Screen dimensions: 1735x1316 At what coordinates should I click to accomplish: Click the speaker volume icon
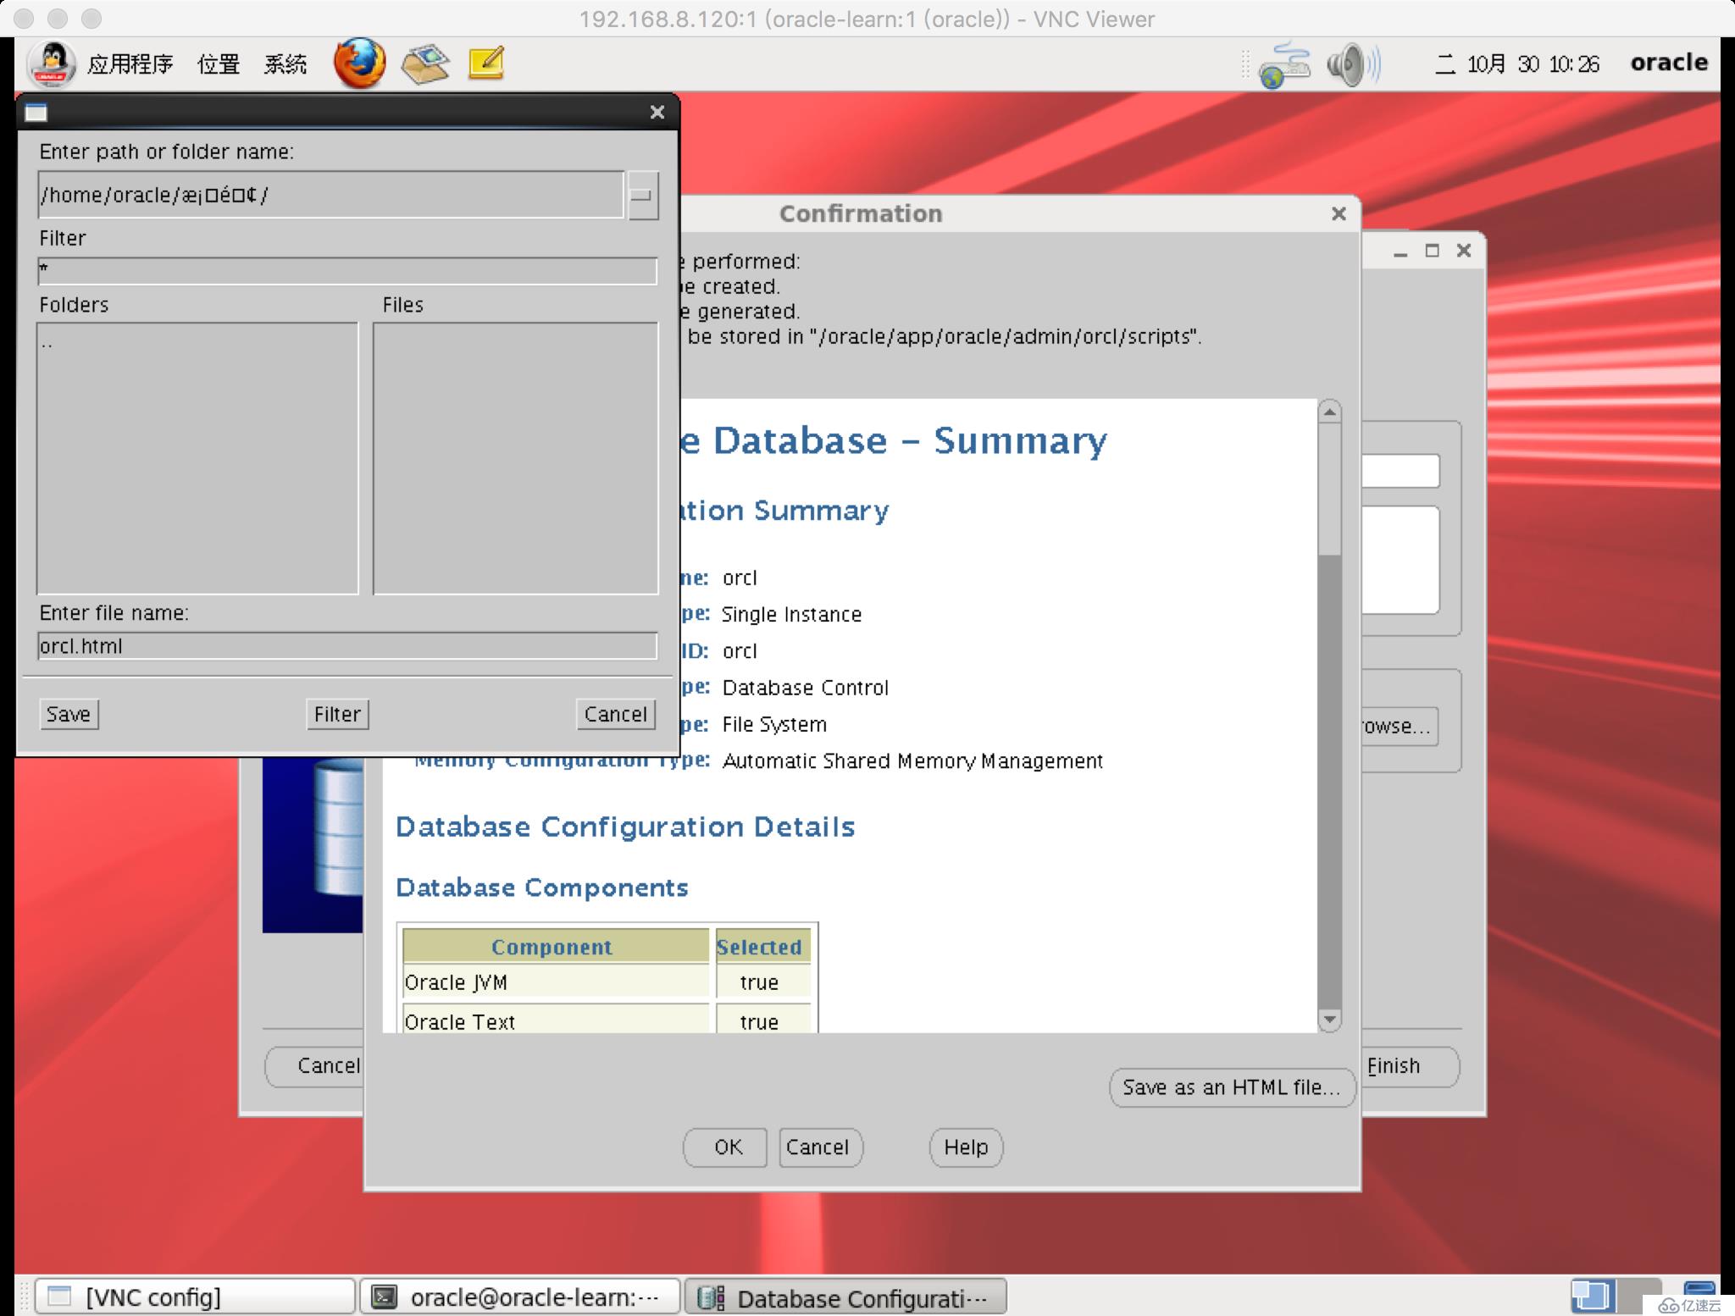(x=1353, y=64)
